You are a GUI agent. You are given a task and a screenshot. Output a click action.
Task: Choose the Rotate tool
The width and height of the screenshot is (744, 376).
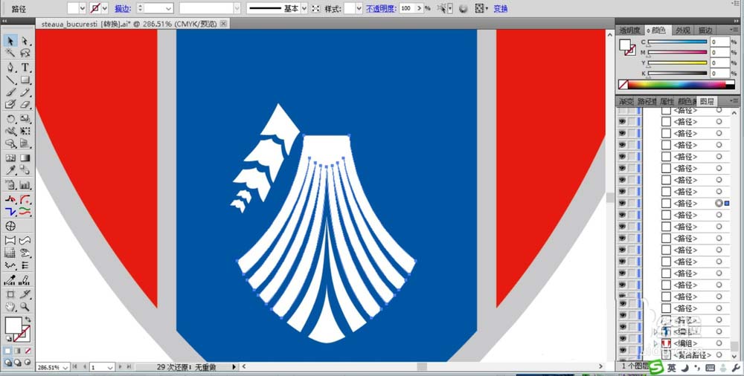tap(11, 119)
